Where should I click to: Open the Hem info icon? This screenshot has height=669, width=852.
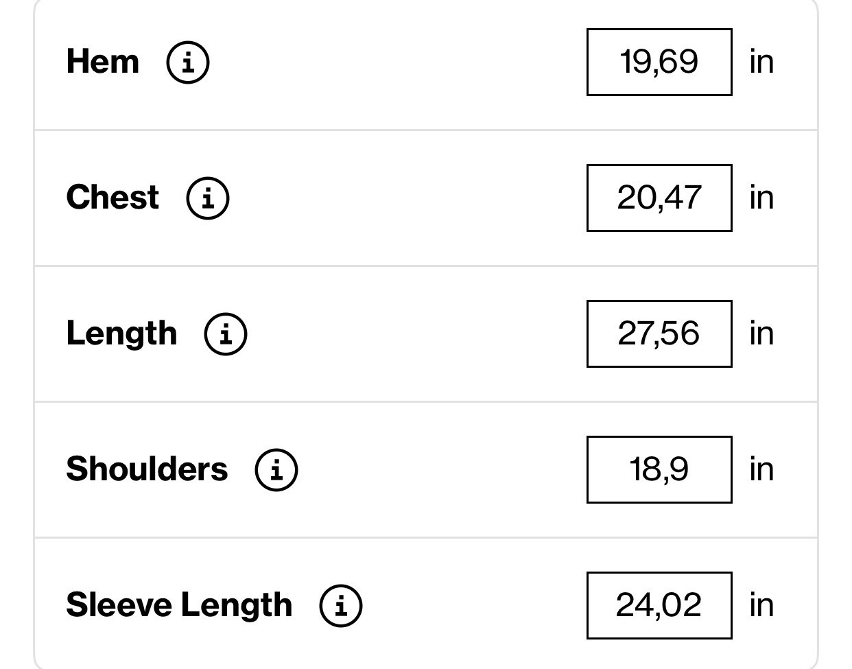[188, 62]
